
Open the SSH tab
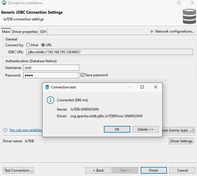pyautogui.click(x=43, y=32)
